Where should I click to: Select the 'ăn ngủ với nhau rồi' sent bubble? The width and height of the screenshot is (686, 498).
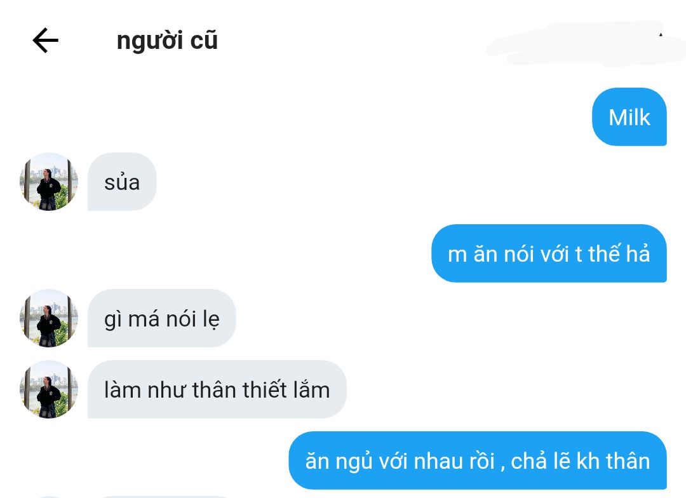tap(478, 461)
